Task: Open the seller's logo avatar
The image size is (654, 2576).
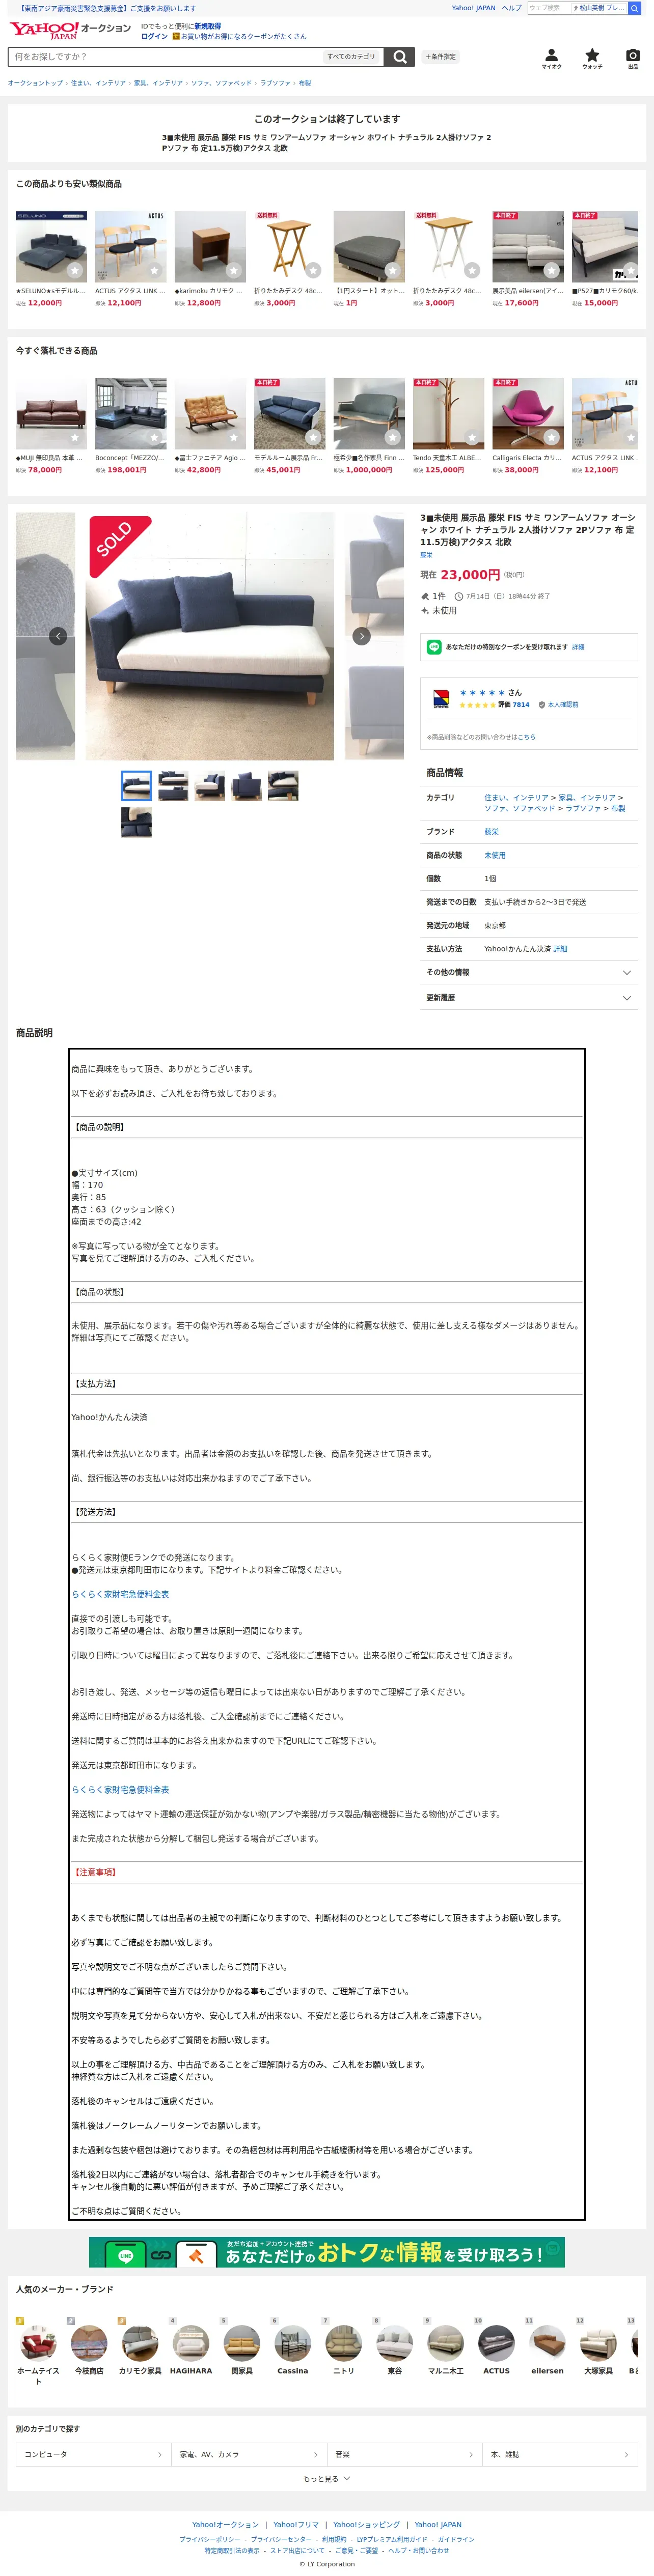Action: pos(441,698)
